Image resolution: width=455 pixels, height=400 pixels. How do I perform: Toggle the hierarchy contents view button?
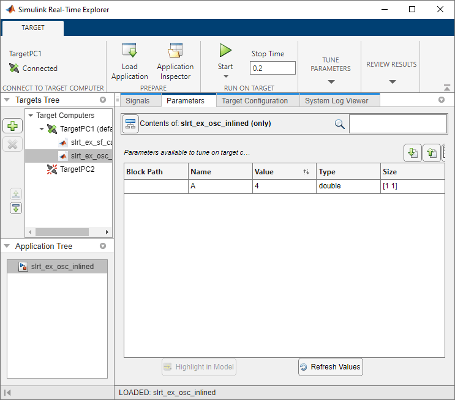coord(130,124)
